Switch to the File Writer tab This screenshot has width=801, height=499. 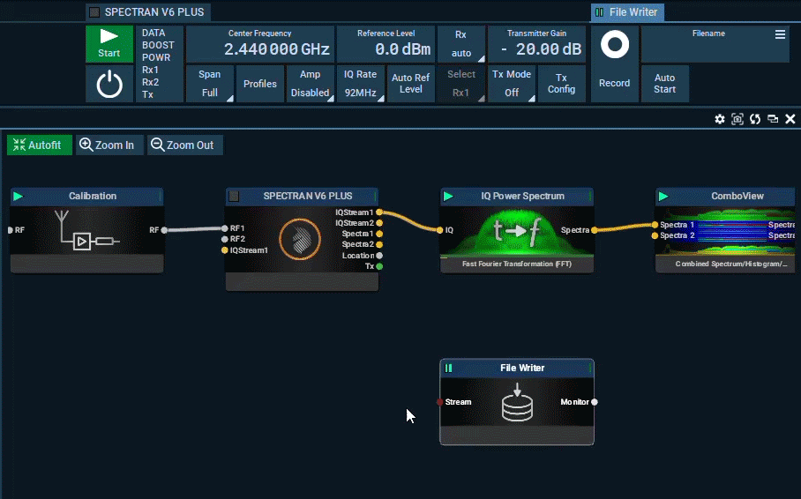tap(627, 12)
